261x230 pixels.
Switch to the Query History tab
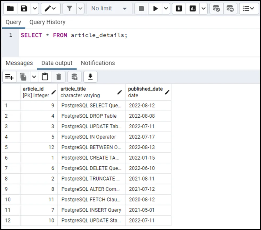click(x=47, y=22)
